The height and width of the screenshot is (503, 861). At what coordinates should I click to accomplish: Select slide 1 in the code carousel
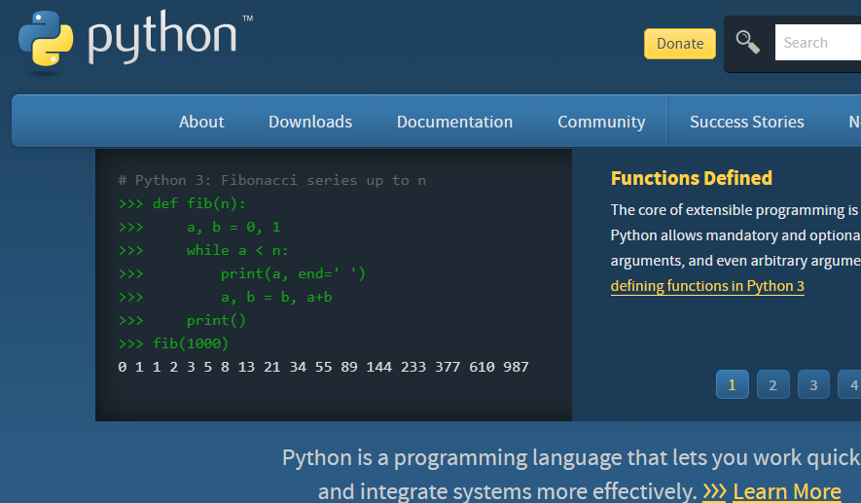click(x=732, y=385)
